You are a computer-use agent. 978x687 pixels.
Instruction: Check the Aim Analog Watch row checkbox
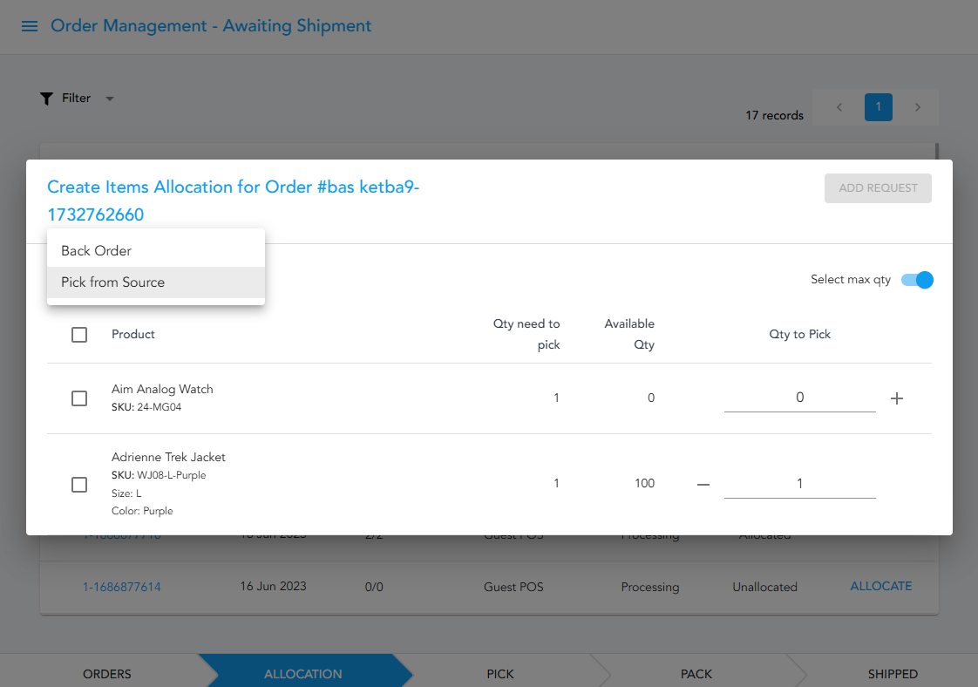[x=79, y=398]
